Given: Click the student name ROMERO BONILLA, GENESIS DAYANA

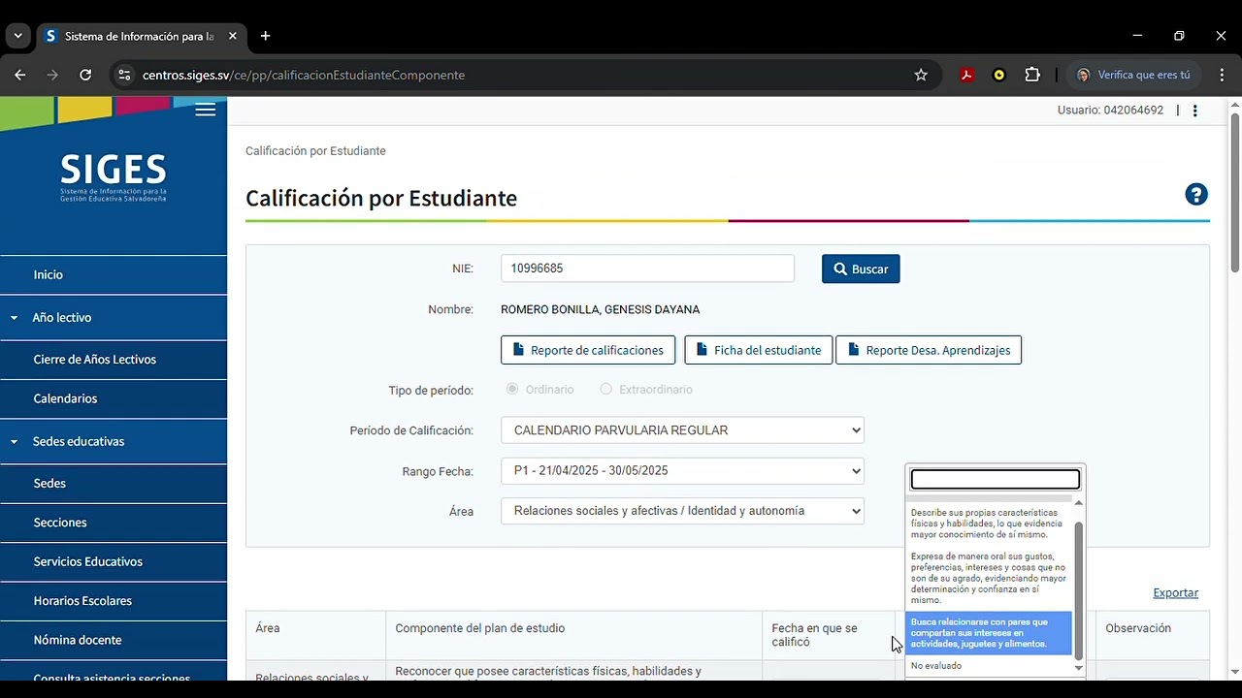Looking at the screenshot, I should 600,309.
